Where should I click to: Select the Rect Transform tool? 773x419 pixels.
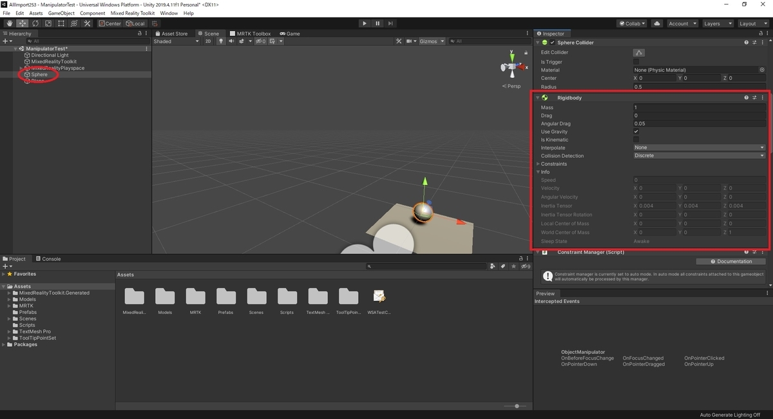pos(61,24)
